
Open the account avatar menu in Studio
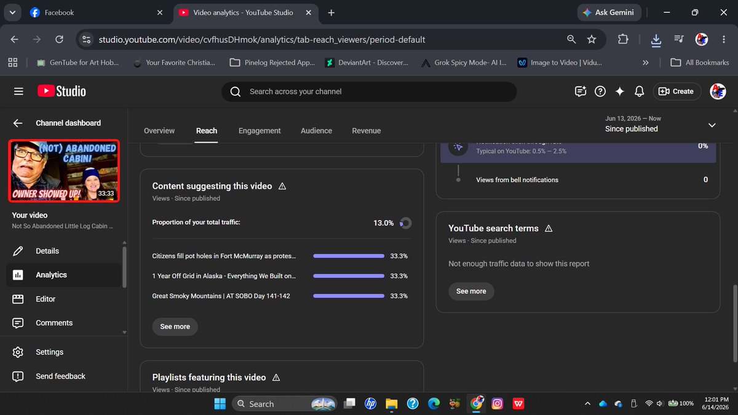(717, 91)
